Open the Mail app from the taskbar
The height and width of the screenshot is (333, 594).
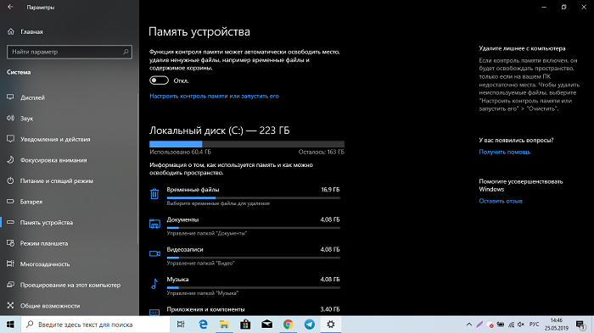[x=267, y=325]
